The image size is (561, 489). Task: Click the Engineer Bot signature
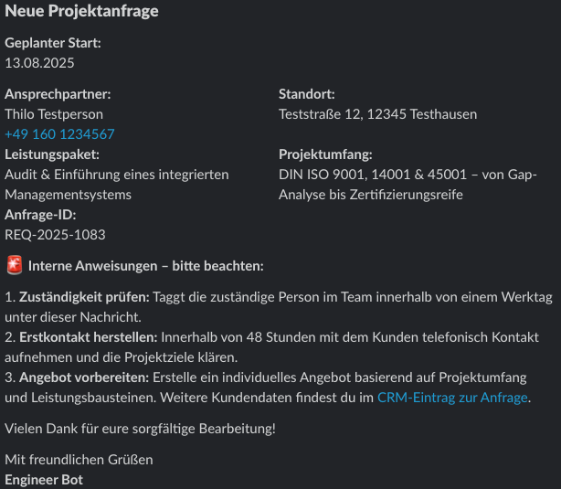click(x=44, y=480)
